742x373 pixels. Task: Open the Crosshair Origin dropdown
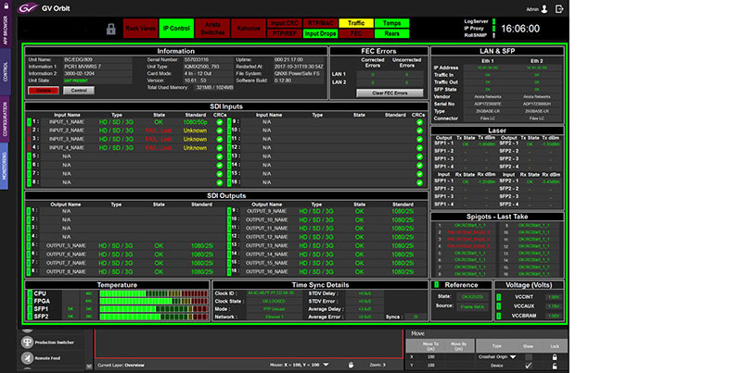[511, 355]
